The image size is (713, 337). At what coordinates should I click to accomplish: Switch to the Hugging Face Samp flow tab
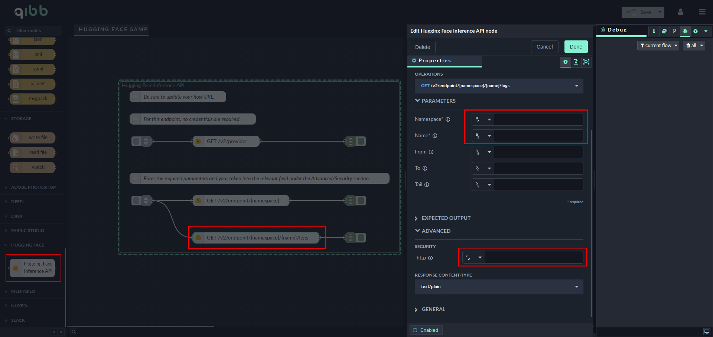(x=112, y=29)
